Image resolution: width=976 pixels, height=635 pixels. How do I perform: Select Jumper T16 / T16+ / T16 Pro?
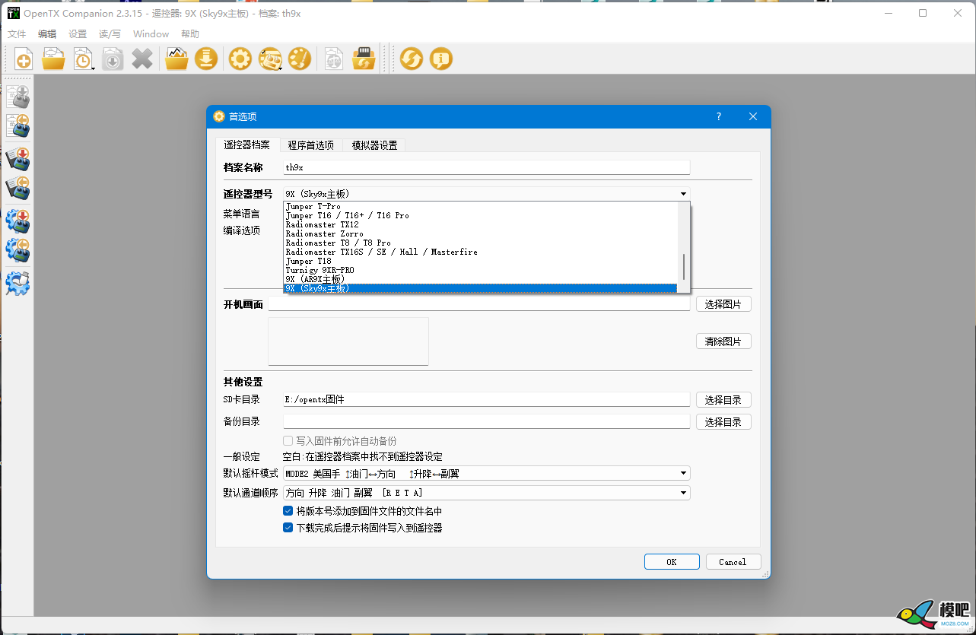click(x=480, y=215)
